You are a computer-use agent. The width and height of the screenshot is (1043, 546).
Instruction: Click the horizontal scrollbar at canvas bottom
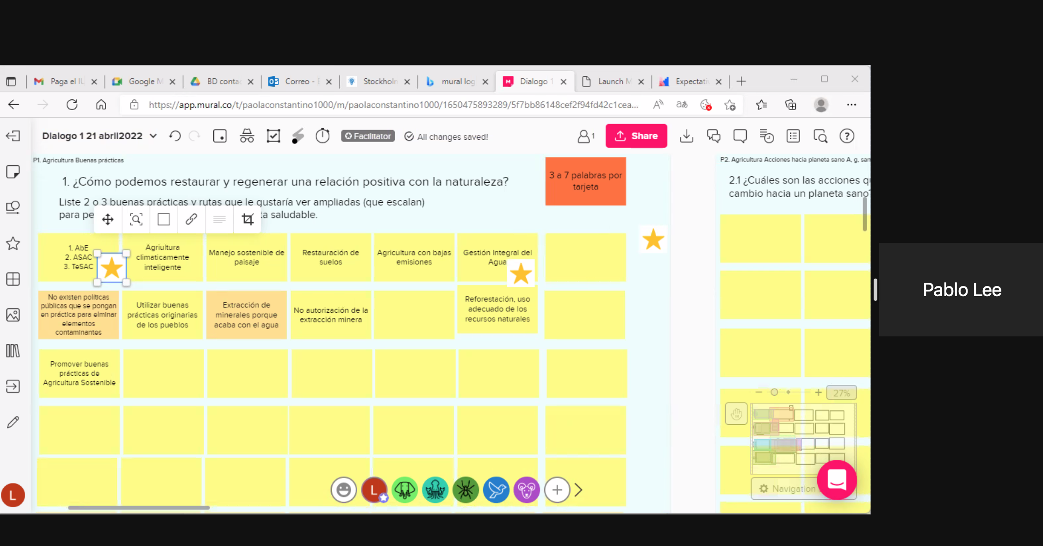139,508
